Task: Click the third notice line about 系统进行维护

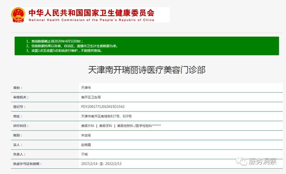Action: (64, 51)
